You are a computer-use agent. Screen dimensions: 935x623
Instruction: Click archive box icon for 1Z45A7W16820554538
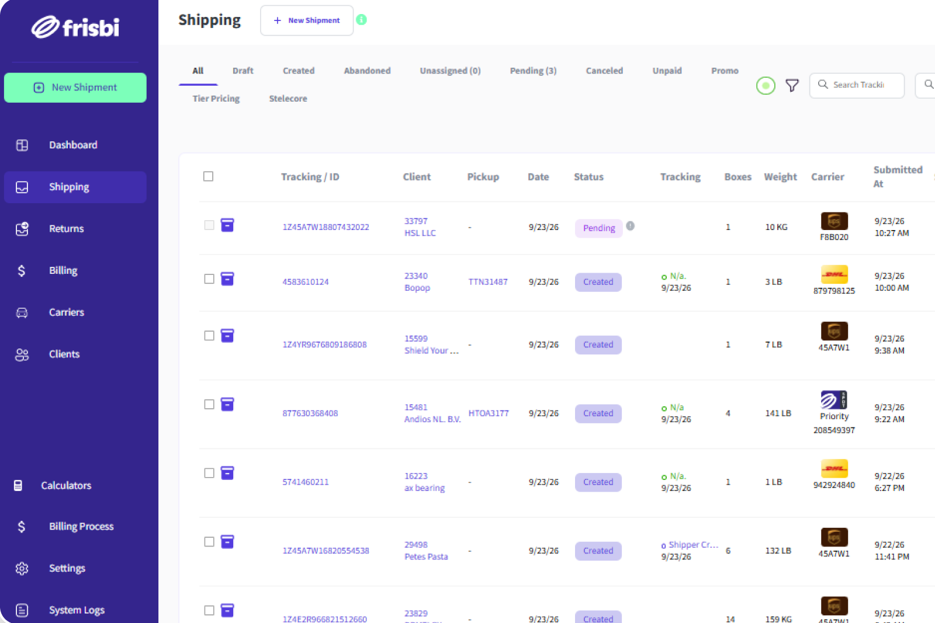coord(227,542)
